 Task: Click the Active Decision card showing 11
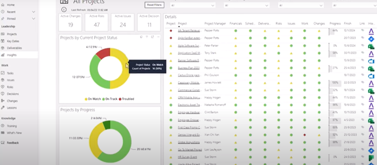click(x=149, y=23)
